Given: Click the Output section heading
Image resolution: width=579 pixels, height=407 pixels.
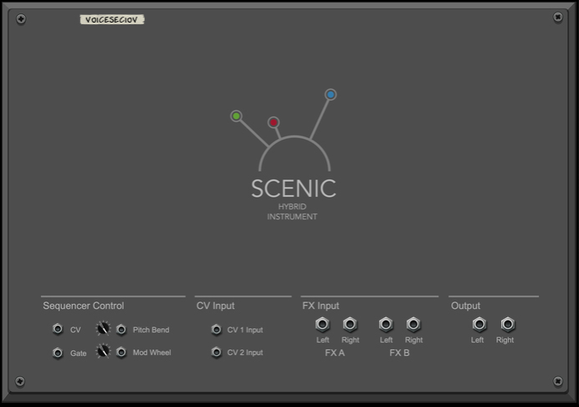Looking at the screenshot, I should [465, 306].
